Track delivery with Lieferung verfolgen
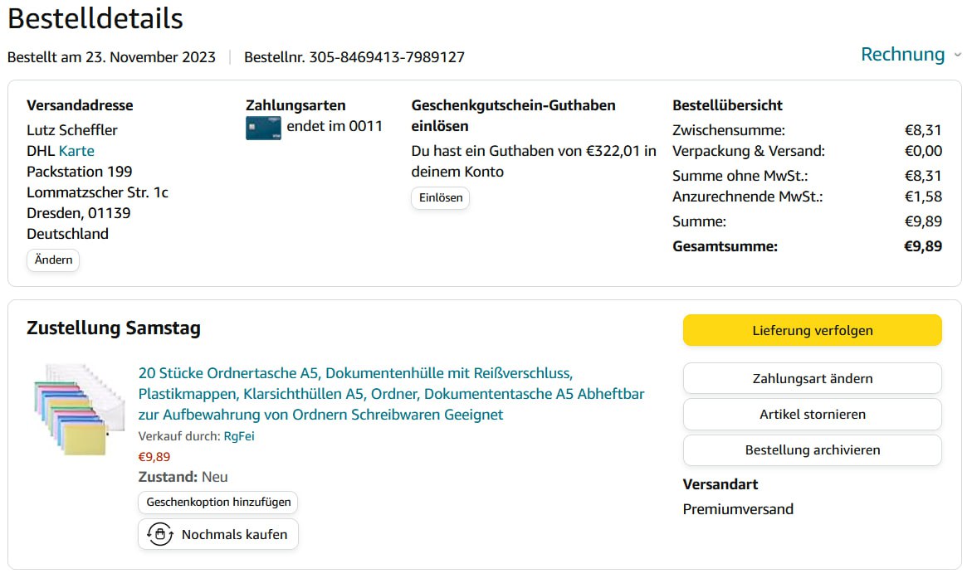Screen dimensions: 972x583 pyautogui.click(x=812, y=330)
